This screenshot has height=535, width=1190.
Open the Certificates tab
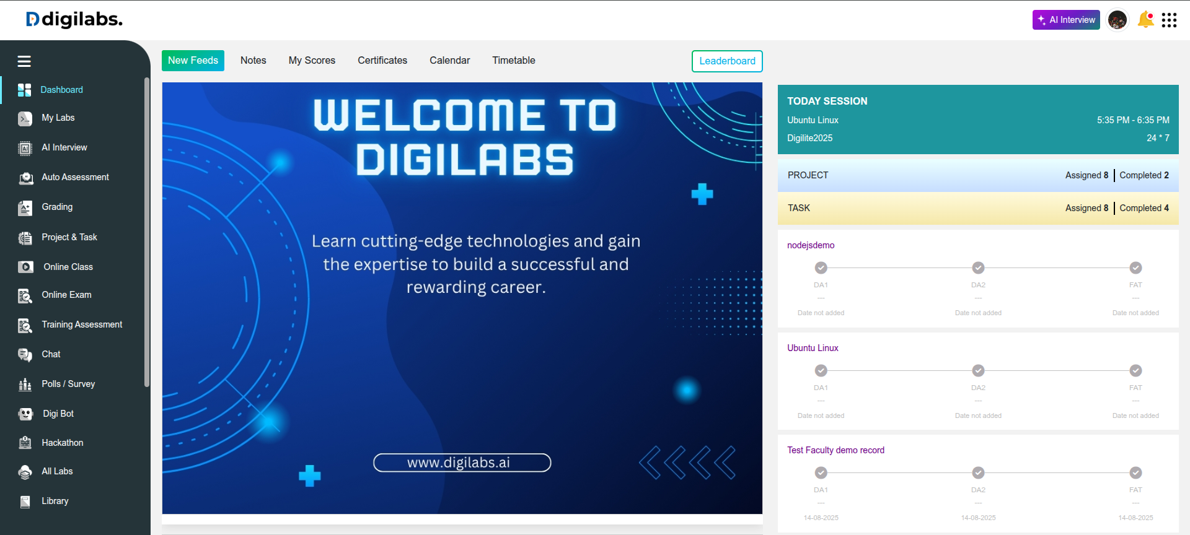pyautogui.click(x=382, y=61)
